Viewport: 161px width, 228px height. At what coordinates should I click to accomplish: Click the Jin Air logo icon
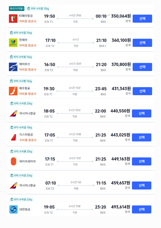13,43
